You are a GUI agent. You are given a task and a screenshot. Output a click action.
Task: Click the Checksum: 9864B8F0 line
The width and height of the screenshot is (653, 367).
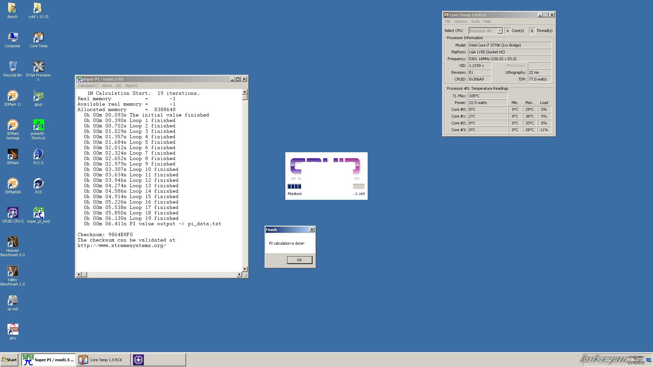click(x=105, y=234)
